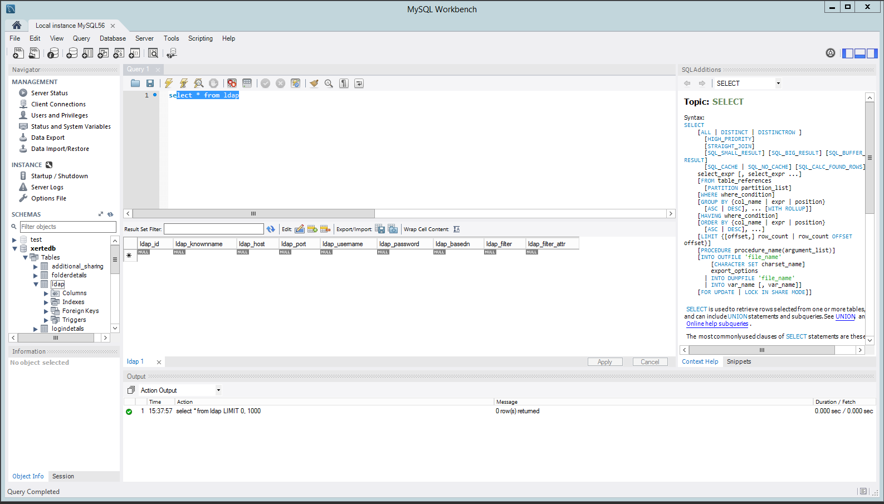884x504 pixels.
Task: Toggle the right SQL Additions sidebar
Action: pyautogui.click(x=872, y=53)
